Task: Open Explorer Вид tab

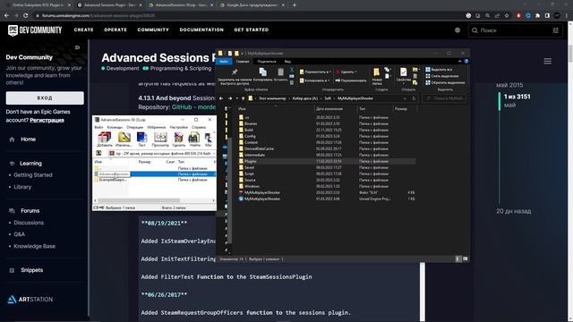Action: (x=287, y=62)
